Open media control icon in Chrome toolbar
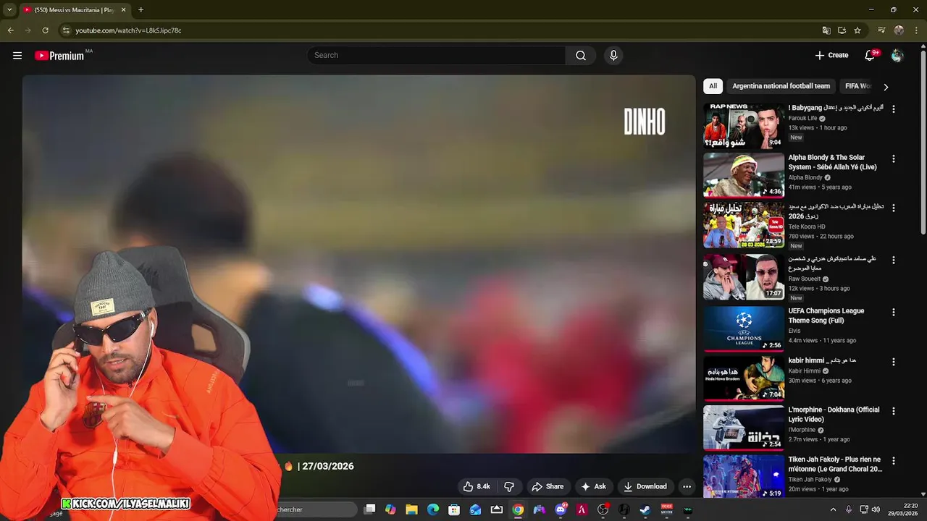The image size is (927, 521). [881, 30]
